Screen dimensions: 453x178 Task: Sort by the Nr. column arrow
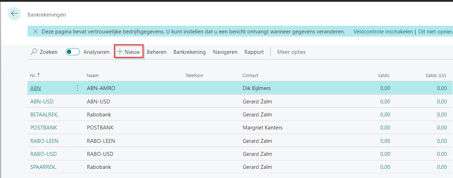pyautogui.click(x=38, y=75)
